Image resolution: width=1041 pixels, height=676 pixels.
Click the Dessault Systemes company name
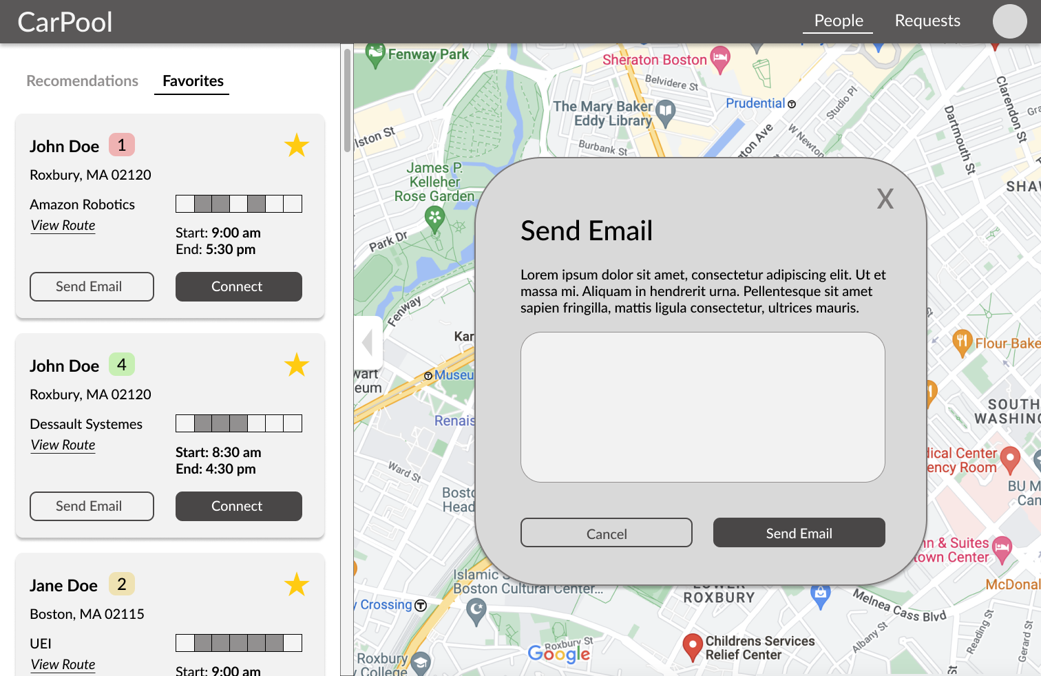click(x=86, y=424)
